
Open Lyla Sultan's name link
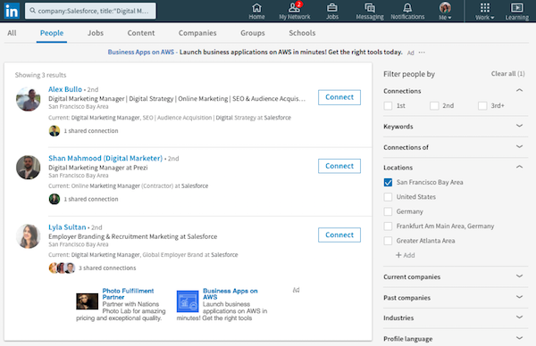[67, 227]
